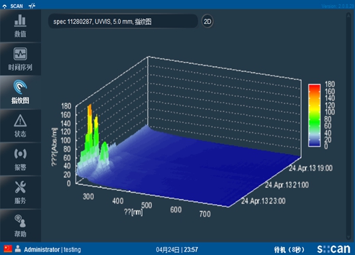Click the spec 11280287 title field
355x255 pixels.
(123, 21)
